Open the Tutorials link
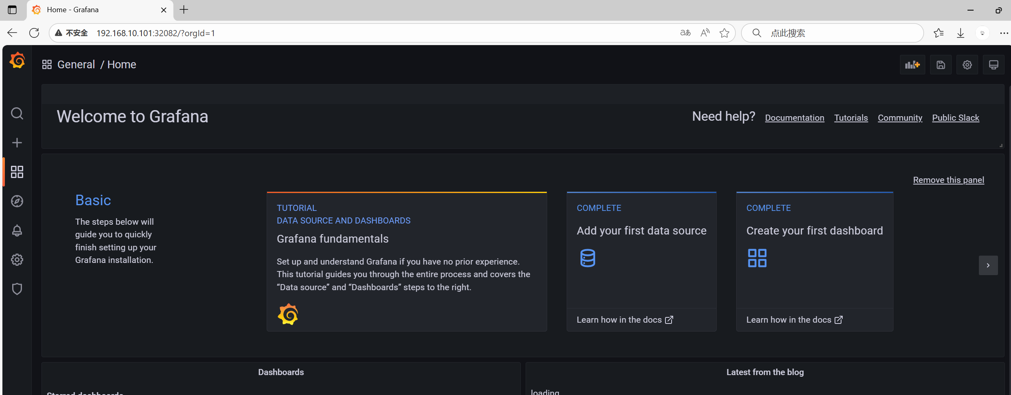The height and width of the screenshot is (395, 1011). (x=851, y=118)
